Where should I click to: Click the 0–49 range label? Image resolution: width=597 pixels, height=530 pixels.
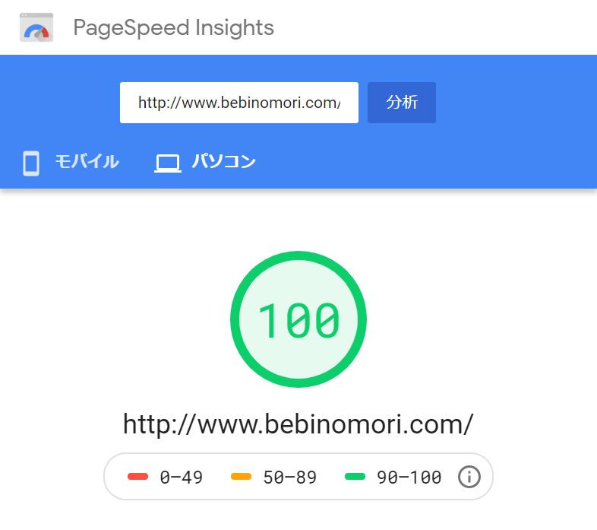(x=182, y=477)
